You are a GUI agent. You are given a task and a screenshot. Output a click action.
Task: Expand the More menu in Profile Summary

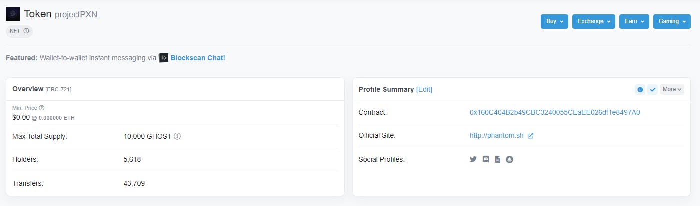672,89
